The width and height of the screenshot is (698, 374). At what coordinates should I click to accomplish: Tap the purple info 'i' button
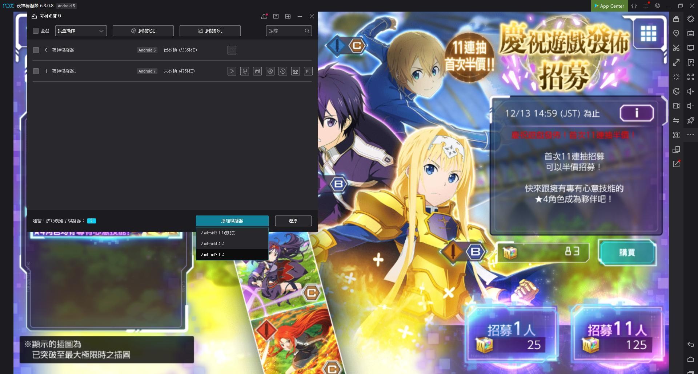[637, 113]
